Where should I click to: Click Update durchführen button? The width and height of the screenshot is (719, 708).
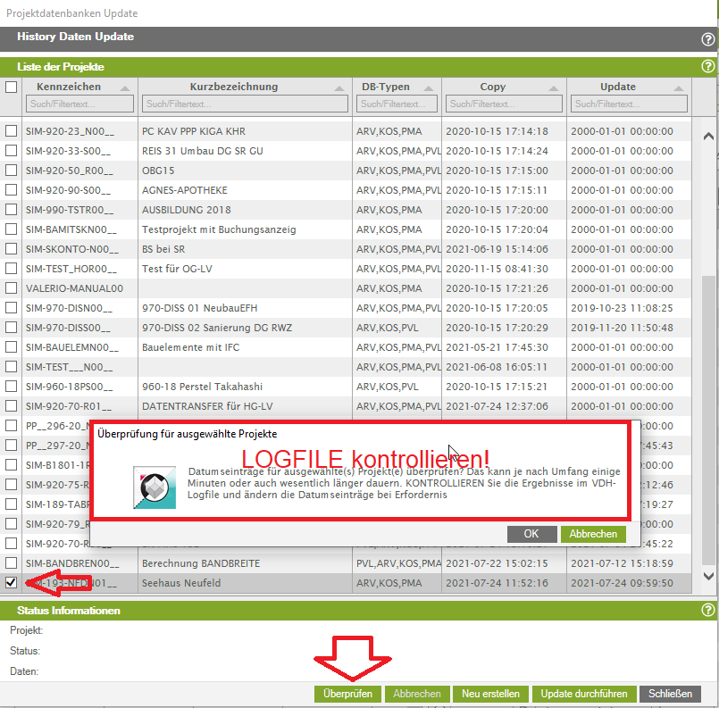(x=585, y=694)
